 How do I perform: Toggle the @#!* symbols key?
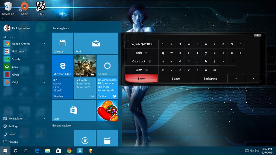pos(141,70)
